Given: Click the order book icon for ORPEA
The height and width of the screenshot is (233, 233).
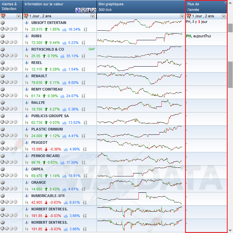Looking at the screenshot, I should click(86, 176).
